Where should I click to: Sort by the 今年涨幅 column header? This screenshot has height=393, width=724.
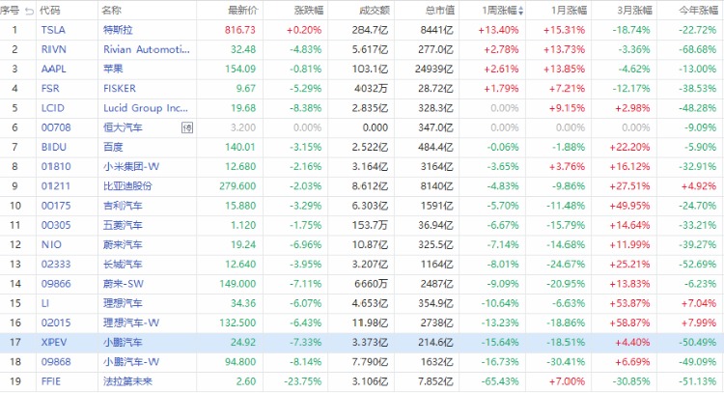point(698,11)
